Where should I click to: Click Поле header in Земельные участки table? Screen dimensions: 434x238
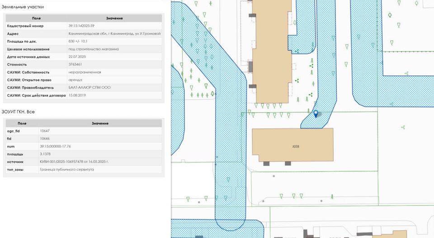coord(36,18)
